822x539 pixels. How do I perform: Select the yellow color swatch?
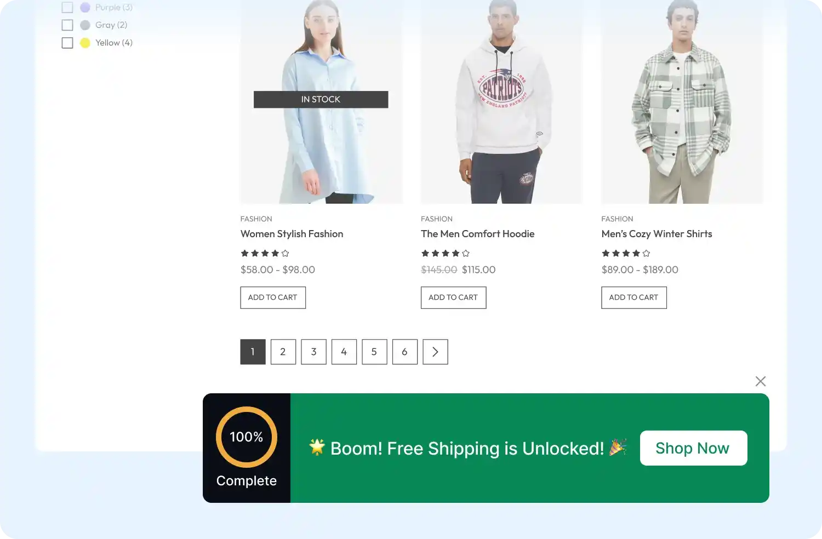85,43
